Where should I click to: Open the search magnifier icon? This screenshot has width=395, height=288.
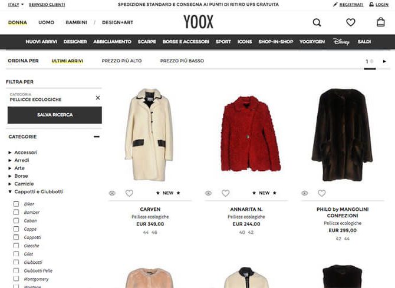[317, 22]
